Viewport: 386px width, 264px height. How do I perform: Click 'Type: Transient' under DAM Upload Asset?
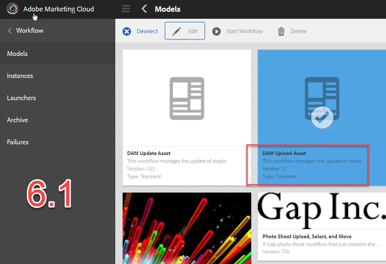tap(280, 176)
